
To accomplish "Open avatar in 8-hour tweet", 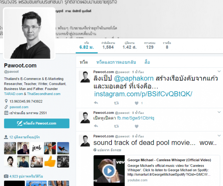I will click(84, 117).
